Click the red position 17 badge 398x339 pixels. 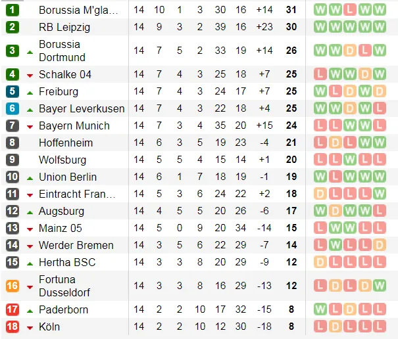pos(12,309)
